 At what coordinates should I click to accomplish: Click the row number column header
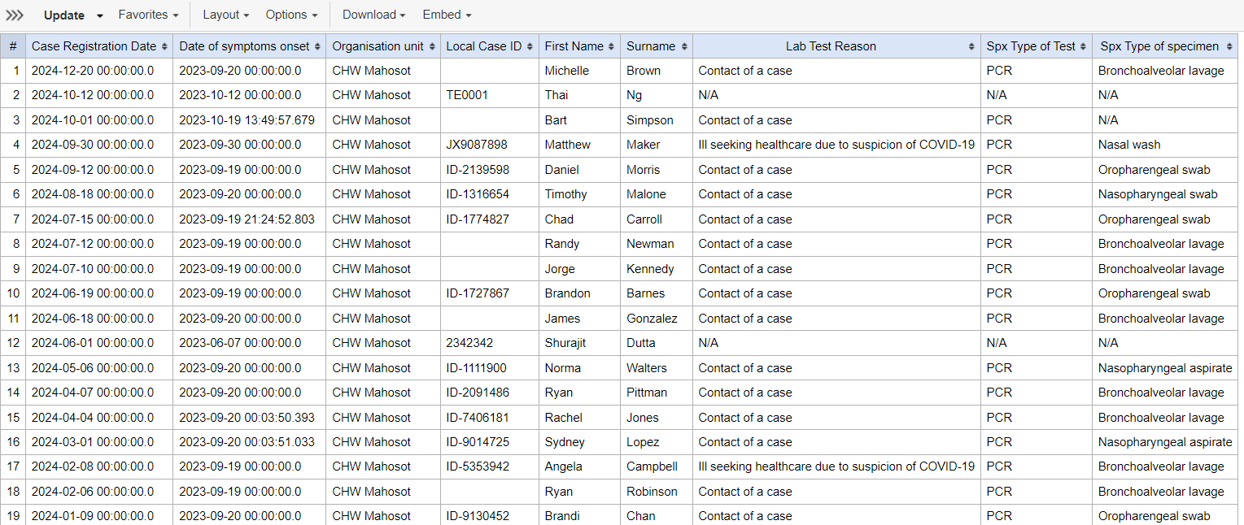(13, 46)
